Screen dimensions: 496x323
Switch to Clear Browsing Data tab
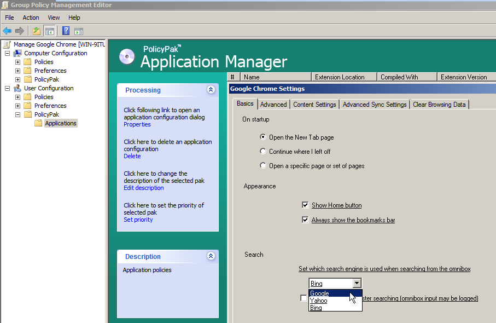pos(439,105)
